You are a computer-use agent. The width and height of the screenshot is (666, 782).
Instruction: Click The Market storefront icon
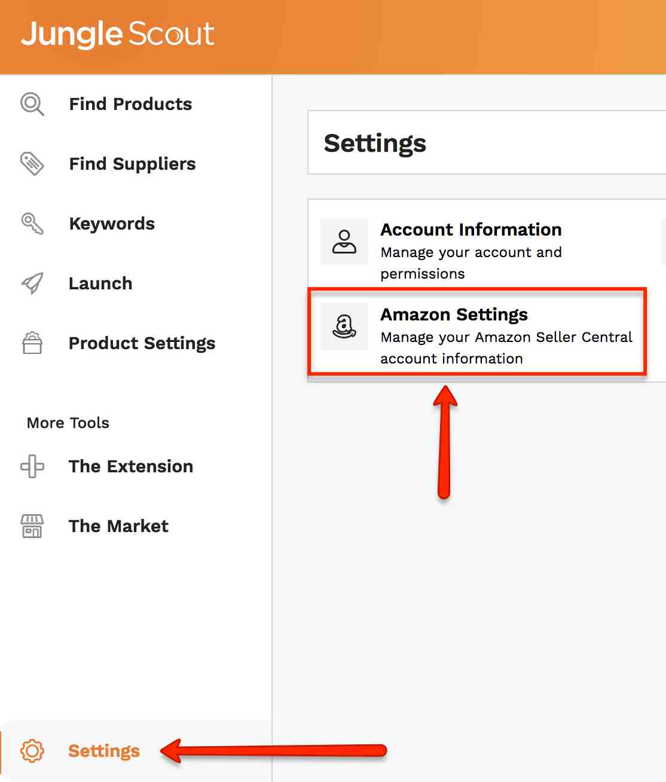[x=32, y=526]
